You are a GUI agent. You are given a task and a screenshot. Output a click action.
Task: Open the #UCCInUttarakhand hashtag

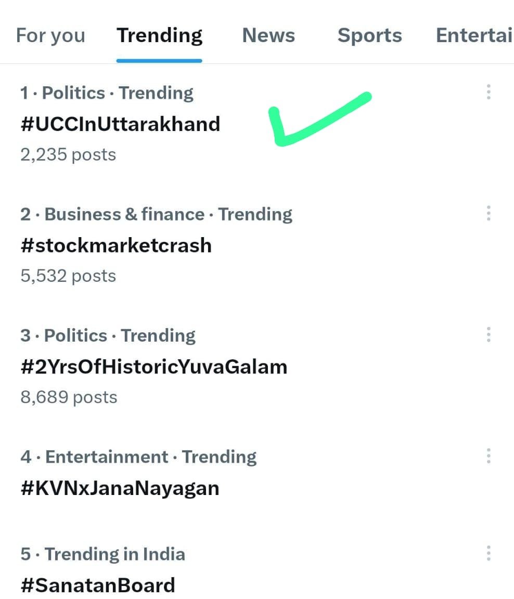tap(120, 124)
